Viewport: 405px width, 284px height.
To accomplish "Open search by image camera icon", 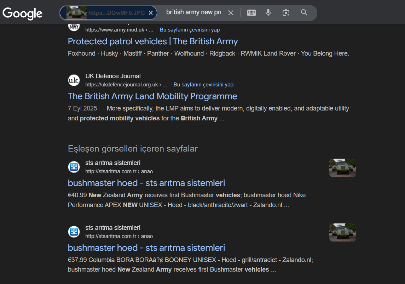I will click(286, 13).
